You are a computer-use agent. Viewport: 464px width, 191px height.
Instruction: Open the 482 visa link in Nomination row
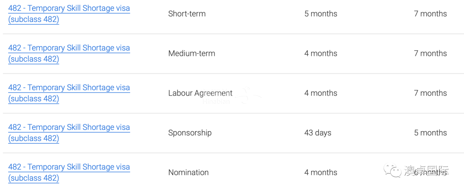(x=69, y=173)
